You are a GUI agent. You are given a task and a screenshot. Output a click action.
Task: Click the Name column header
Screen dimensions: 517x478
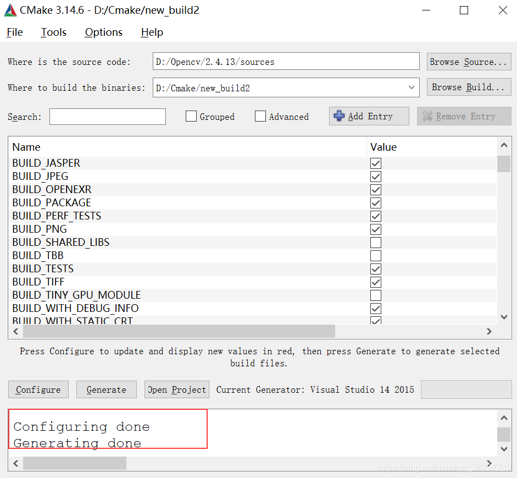[x=187, y=147]
